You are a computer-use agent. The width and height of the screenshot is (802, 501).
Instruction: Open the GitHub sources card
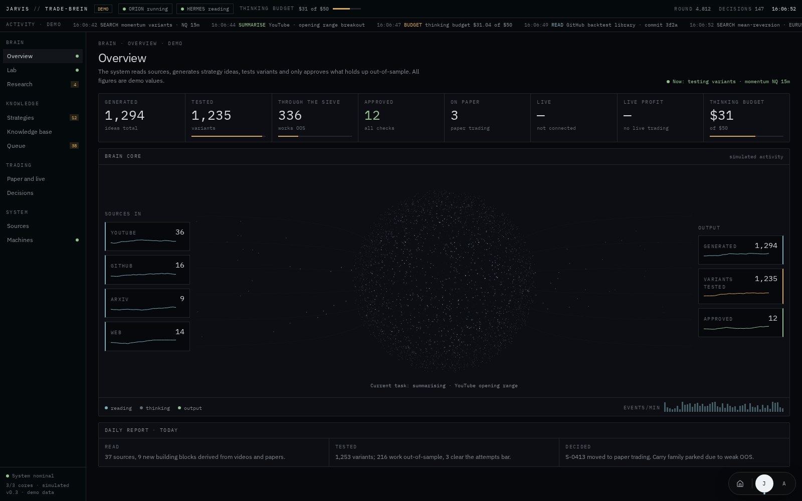click(x=147, y=270)
